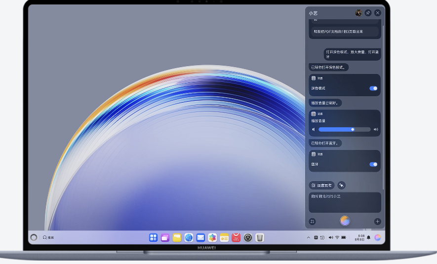Open the yellow Files folder in dock
The height and width of the screenshot is (264, 437).
click(x=177, y=237)
